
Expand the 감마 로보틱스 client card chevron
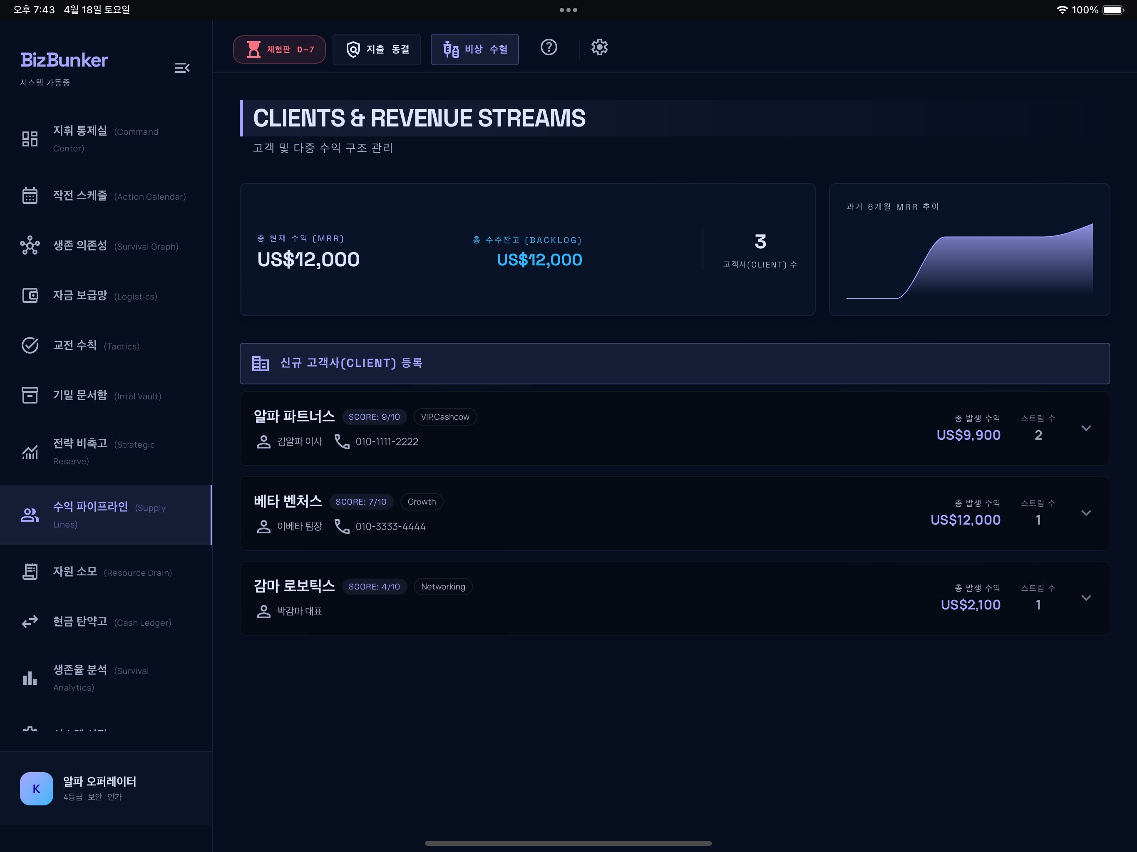(x=1085, y=598)
